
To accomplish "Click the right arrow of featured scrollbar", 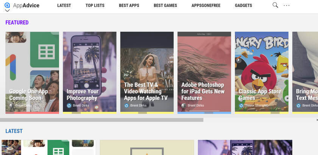I will [317, 120].
